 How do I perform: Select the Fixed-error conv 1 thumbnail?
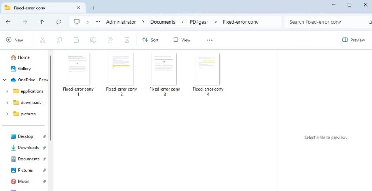(x=78, y=69)
